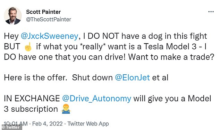The height and width of the screenshot is (130, 220).
Task: Click the "3 subscription" text
Action: (31, 109)
